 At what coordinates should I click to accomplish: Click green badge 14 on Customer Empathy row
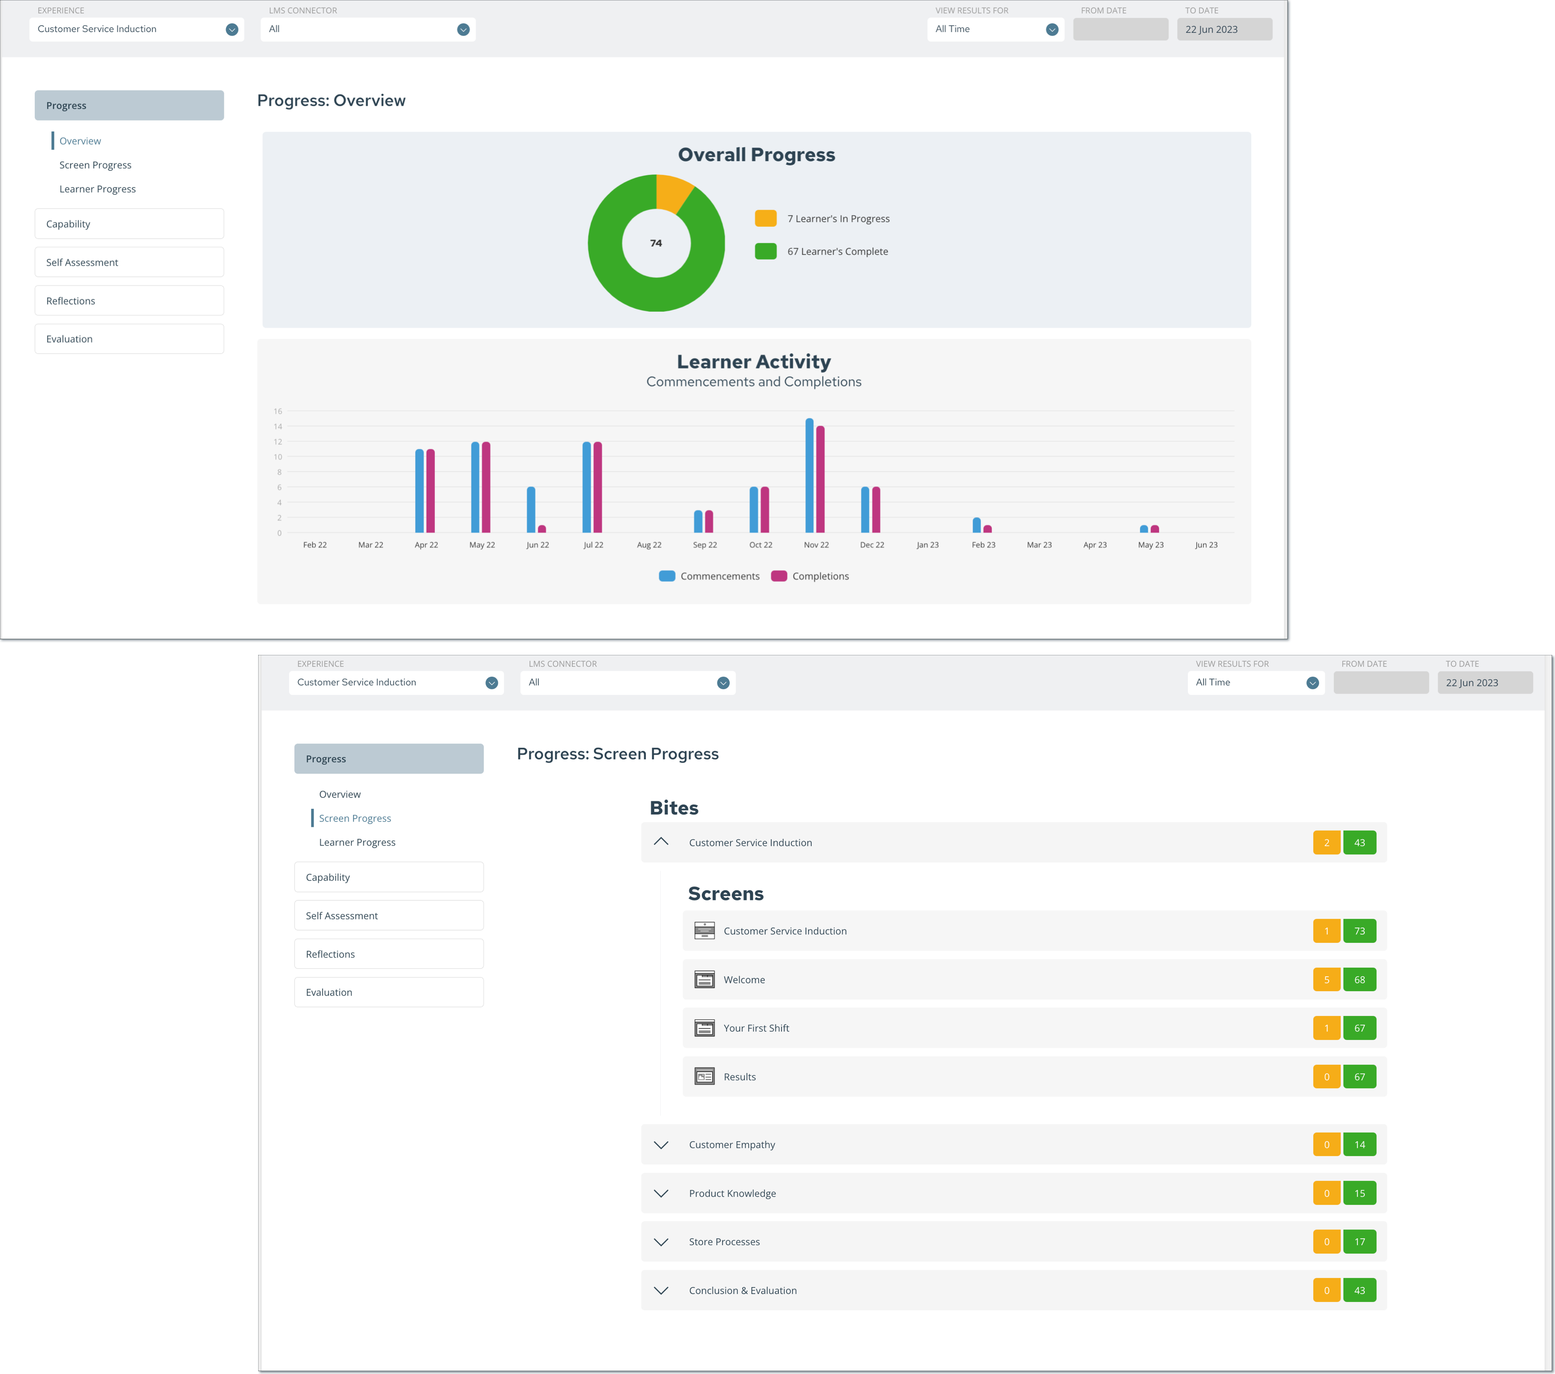point(1360,1144)
